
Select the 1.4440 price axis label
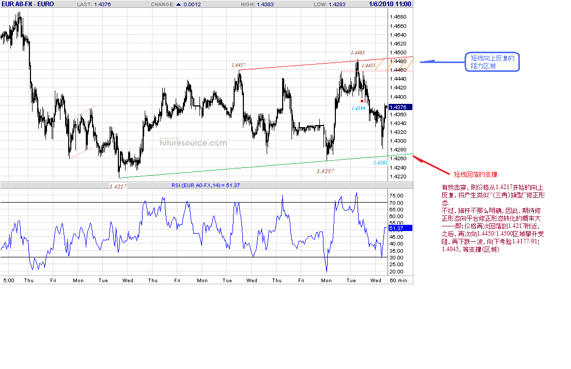click(x=398, y=79)
